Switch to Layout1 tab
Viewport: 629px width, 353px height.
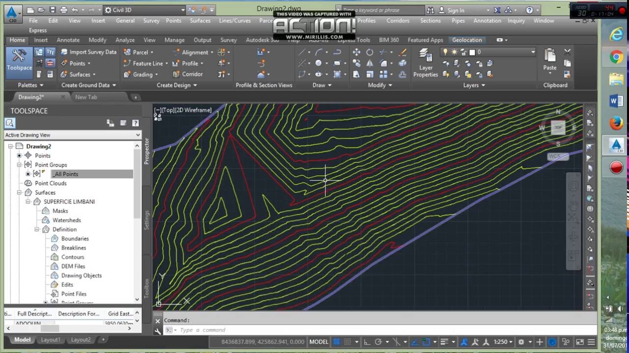[50, 339]
